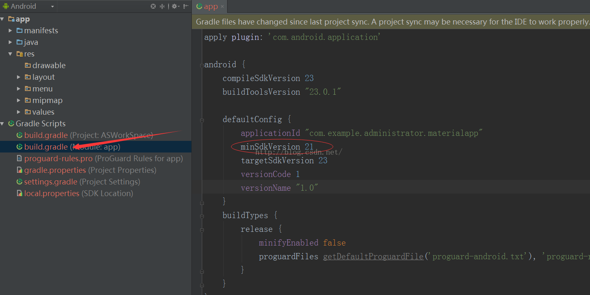
Task: Click on the compileSdkVersion 23 line
Action: tap(268, 78)
